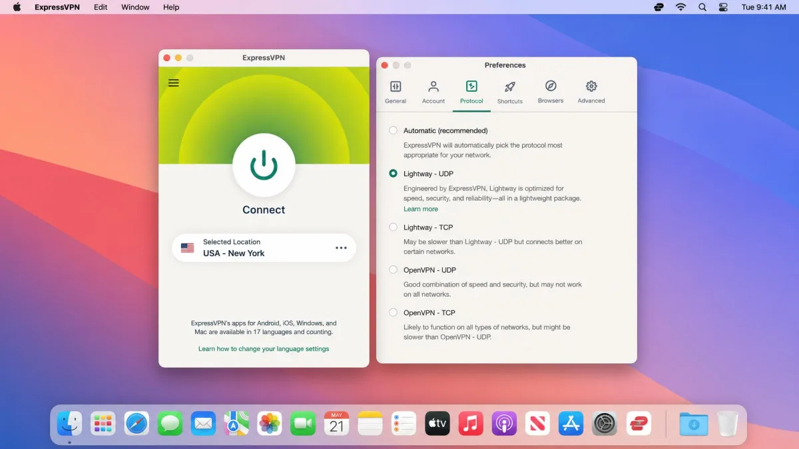Click the USA flag icon
Viewport: 799px width, 449px height.
[x=188, y=248]
